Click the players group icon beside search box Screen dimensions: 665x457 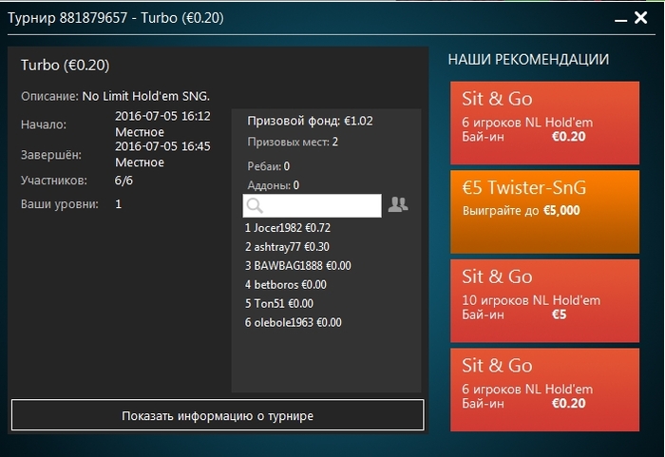pyautogui.click(x=398, y=204)
